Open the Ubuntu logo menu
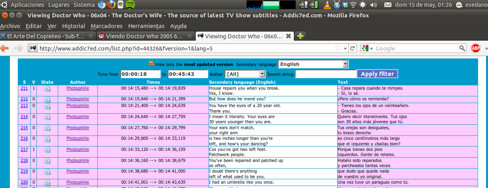The image size is (488, 188). pos(4,5)
